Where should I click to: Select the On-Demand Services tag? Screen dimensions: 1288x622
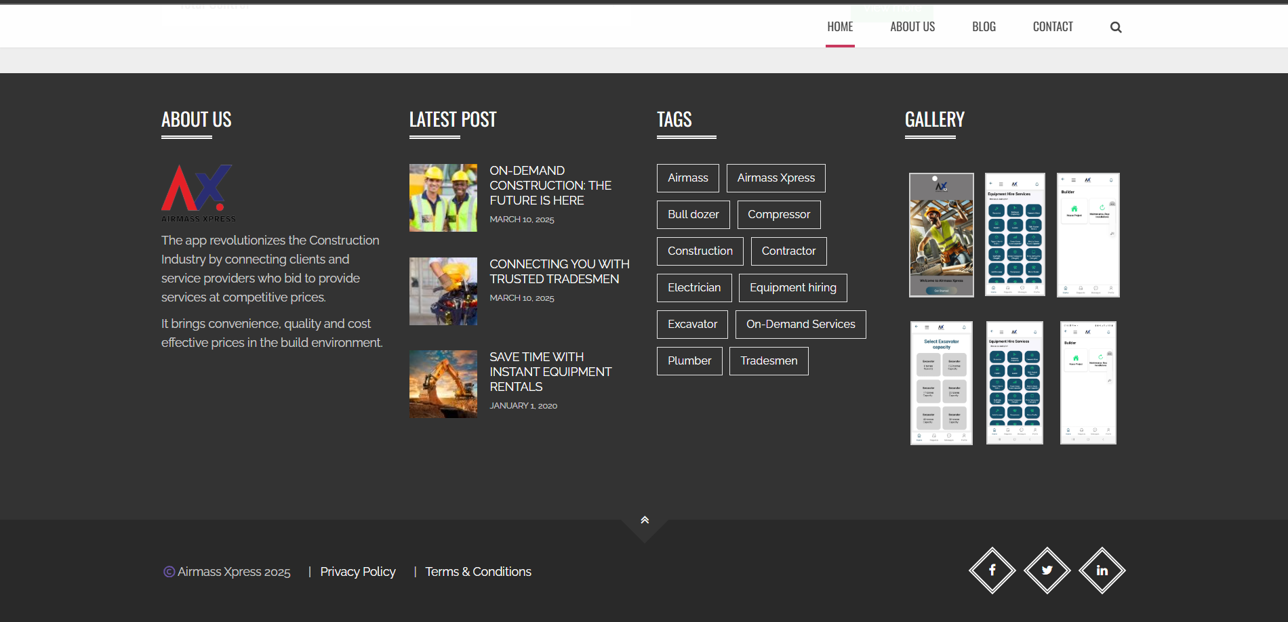801,325
